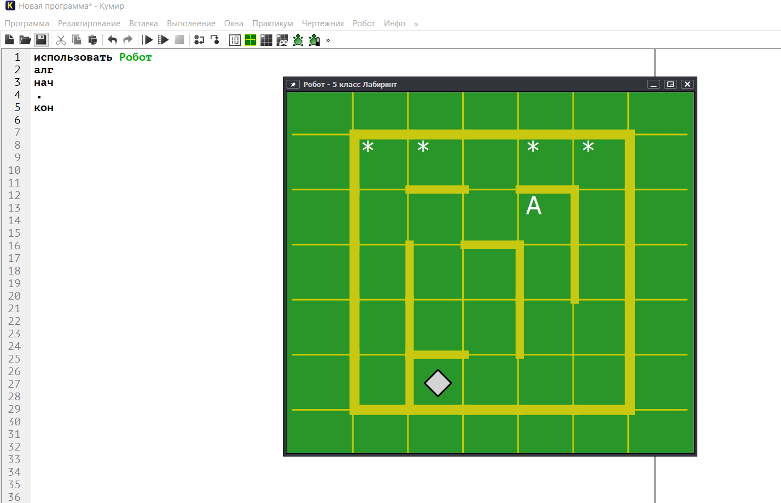Open the Робот menu

tap(364, 24)
